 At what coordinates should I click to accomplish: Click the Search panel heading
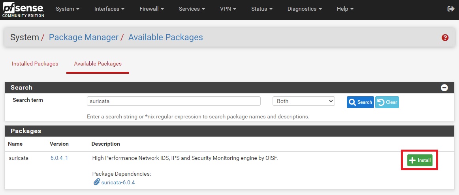(21, 87)
